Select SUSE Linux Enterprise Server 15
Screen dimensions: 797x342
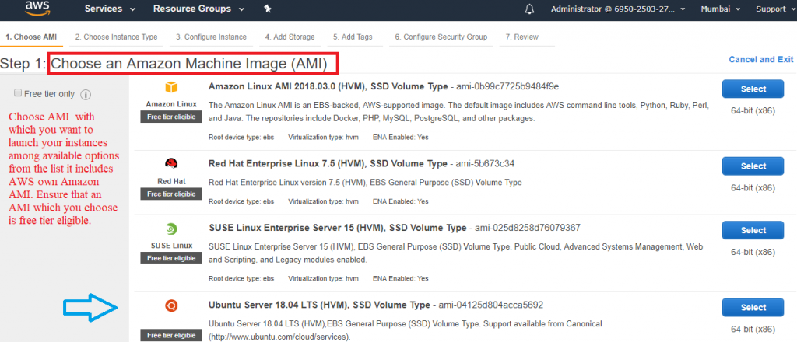coord(753,230)
